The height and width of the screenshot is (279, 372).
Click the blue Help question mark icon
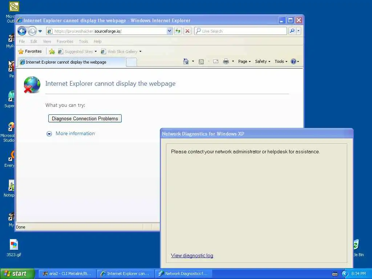tap(294, 61)
